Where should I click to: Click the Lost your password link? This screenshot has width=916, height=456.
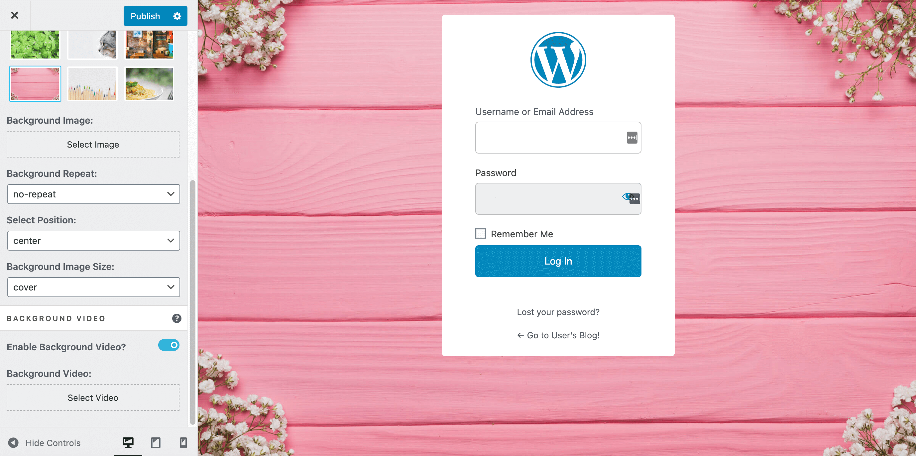pos(558,311)
